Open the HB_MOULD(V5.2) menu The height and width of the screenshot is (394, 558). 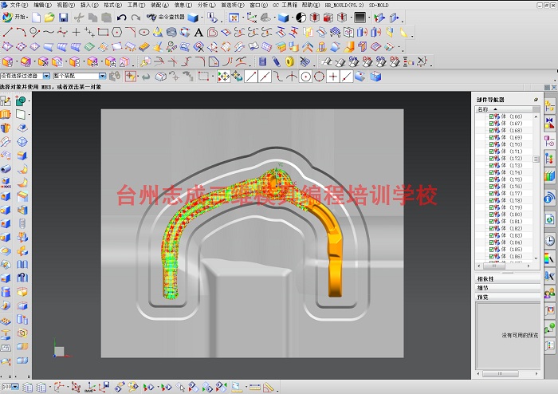[x=344, y=5]
